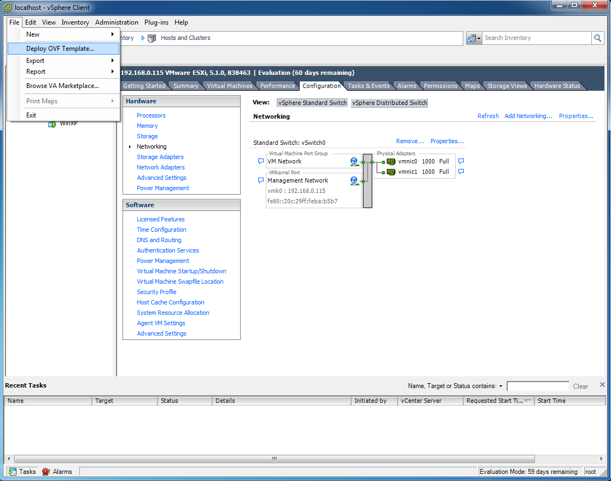Open the Network Adapters link

click(x=160, y=167)
